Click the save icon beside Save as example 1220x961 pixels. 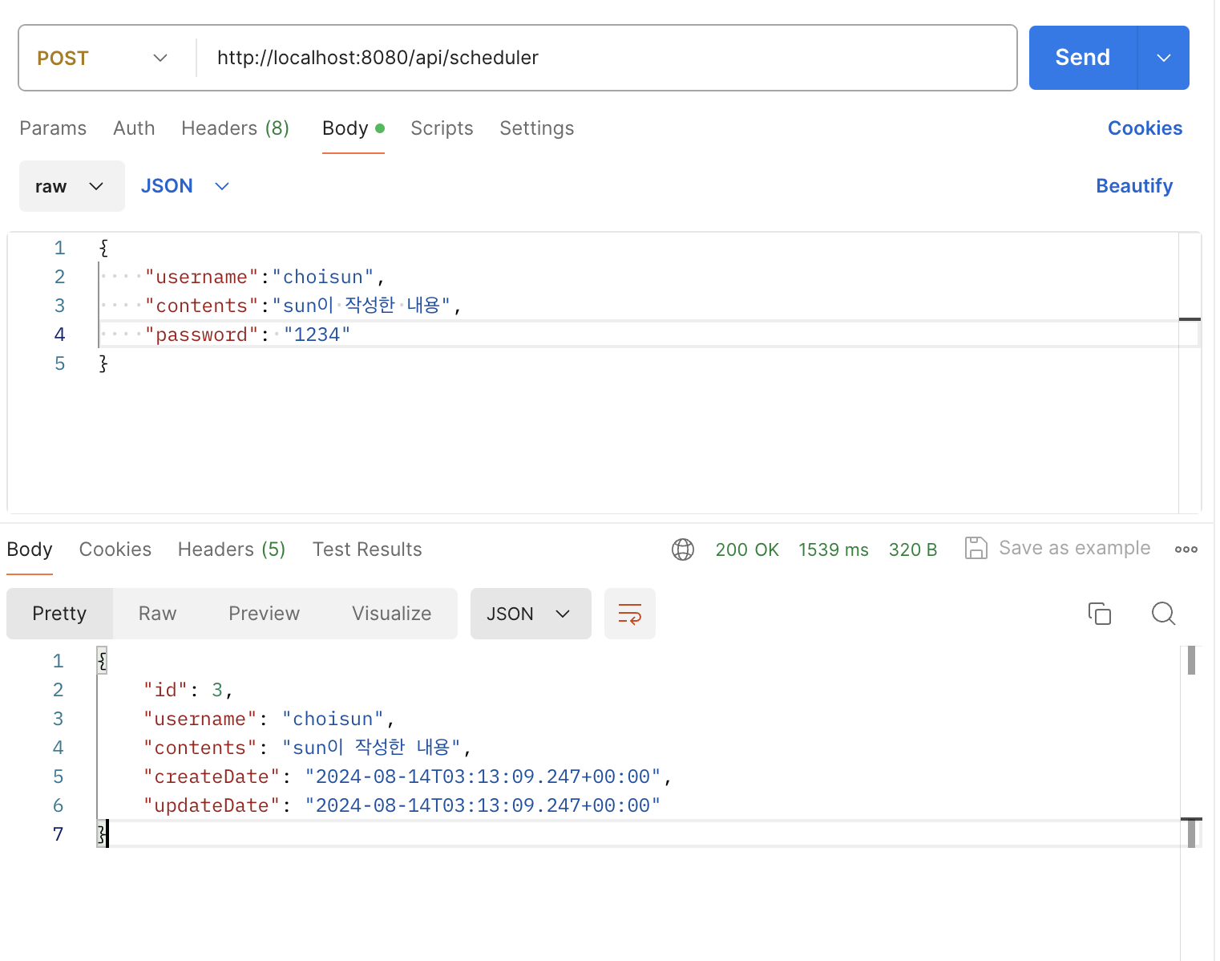[976, 549]
